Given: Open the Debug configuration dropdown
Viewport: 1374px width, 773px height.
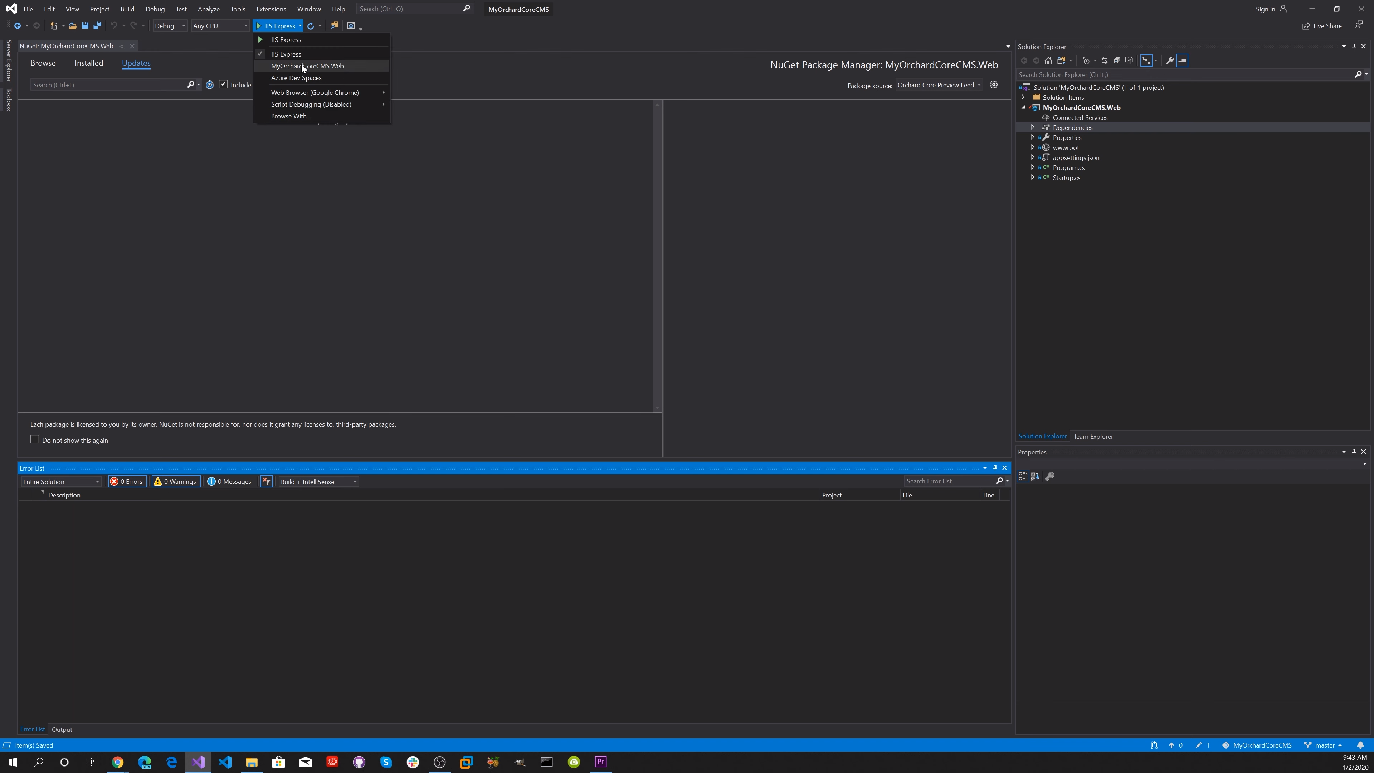Looking at the screenshot, I should 170,26.
